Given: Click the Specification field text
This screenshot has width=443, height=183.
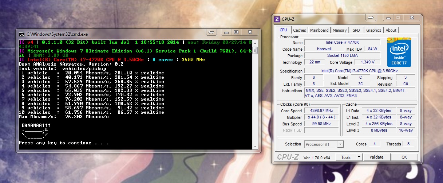Looking at the screenshot, I should click(359, 71).
